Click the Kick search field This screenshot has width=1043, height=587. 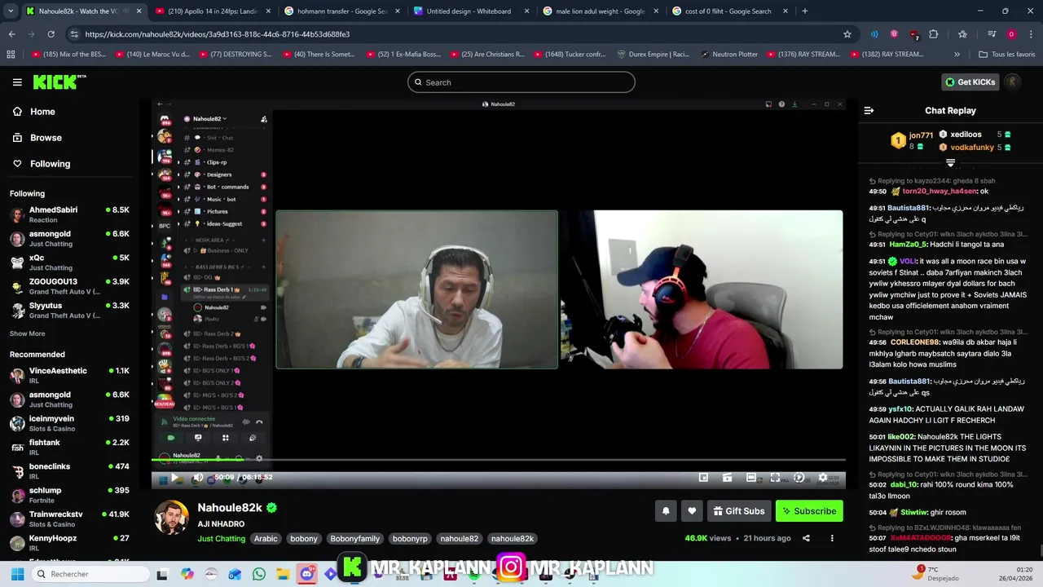coord(521,82)
